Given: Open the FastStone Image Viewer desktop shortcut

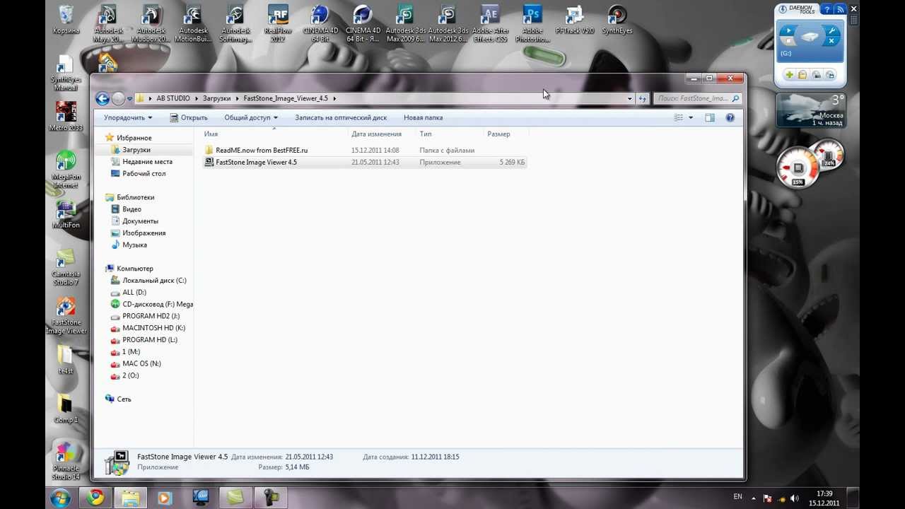Looking at the screenshot, I should click(66, 315).
